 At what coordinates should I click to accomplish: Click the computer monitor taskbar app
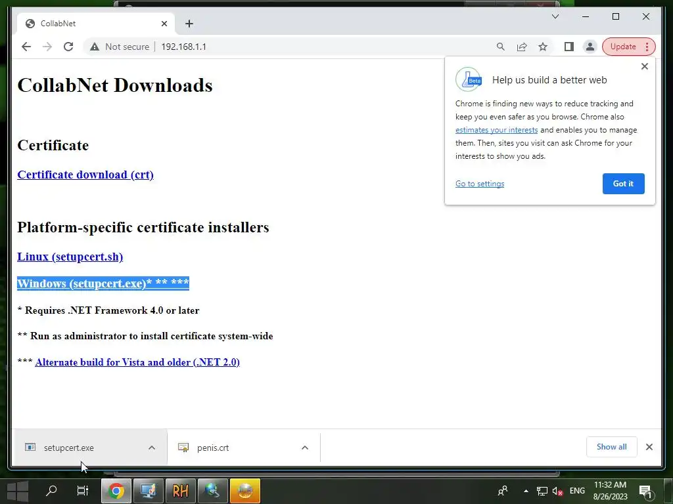tap(148, 491)
